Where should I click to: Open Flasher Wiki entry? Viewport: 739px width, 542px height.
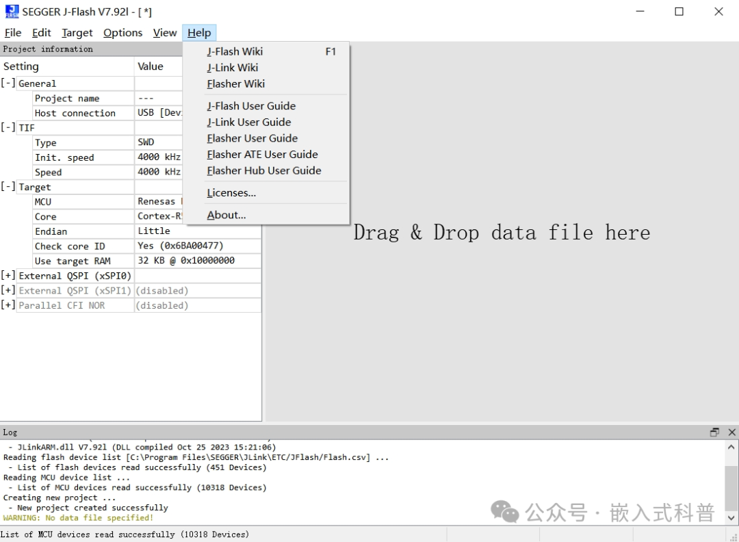point(266,83)
